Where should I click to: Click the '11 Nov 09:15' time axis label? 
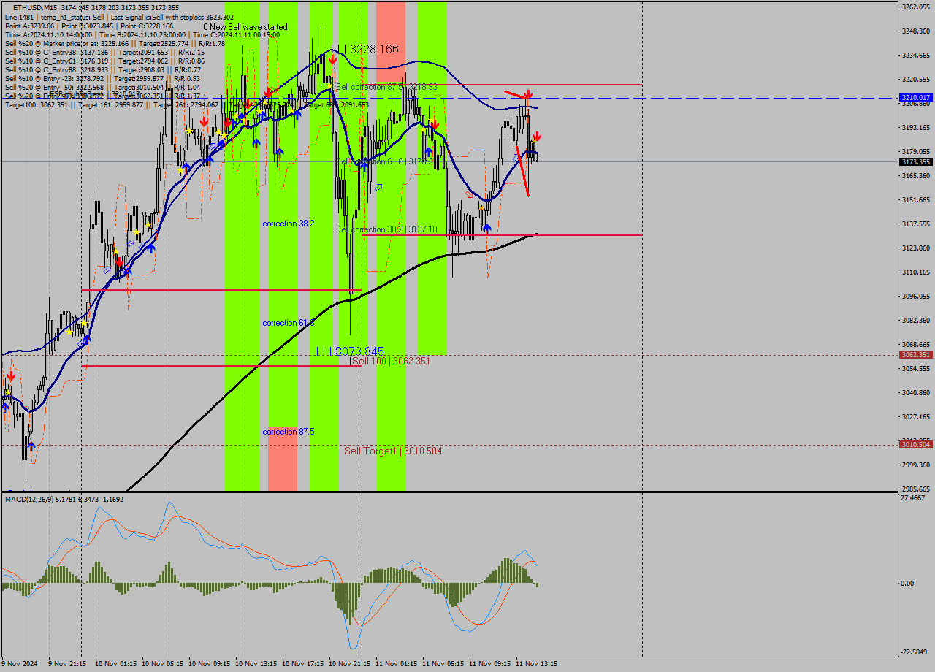(x=489, y=664)
